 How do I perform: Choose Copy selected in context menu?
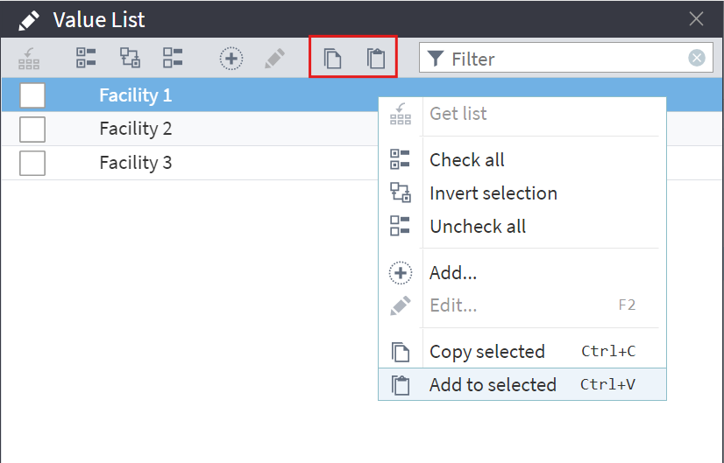tap(522, 352)
